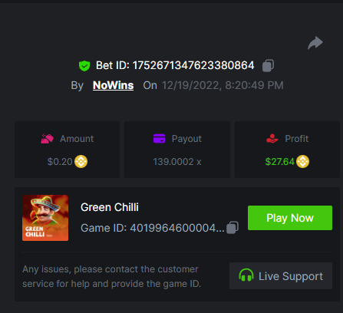
Task: Click the 139.0002 x payout value
Action: (177, 162)
